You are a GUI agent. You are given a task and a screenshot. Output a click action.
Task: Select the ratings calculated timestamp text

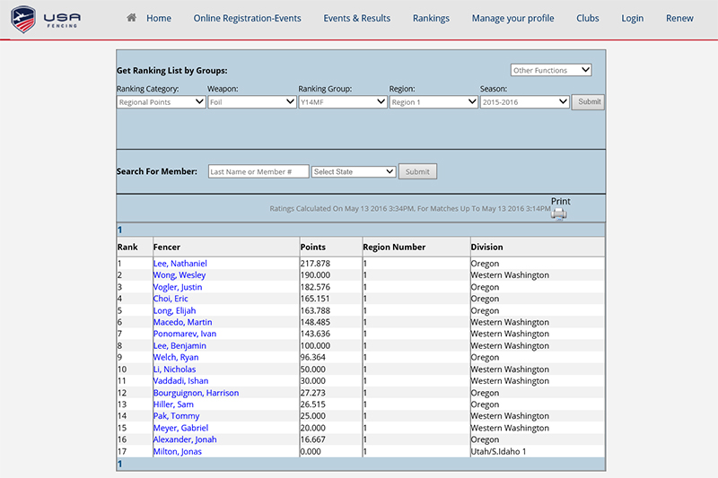click(410, 209)
